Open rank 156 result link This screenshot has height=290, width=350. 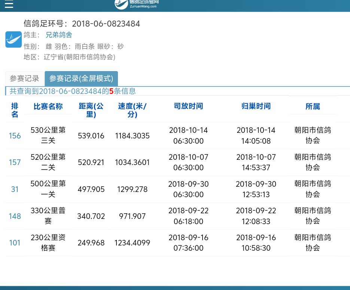coord(15,136)
